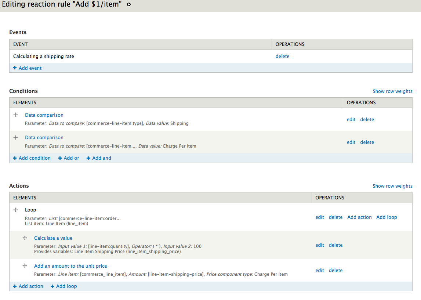Screen dimensions: 421x300
Task: Show row weights for Actions table
Action: pos(392,186)
